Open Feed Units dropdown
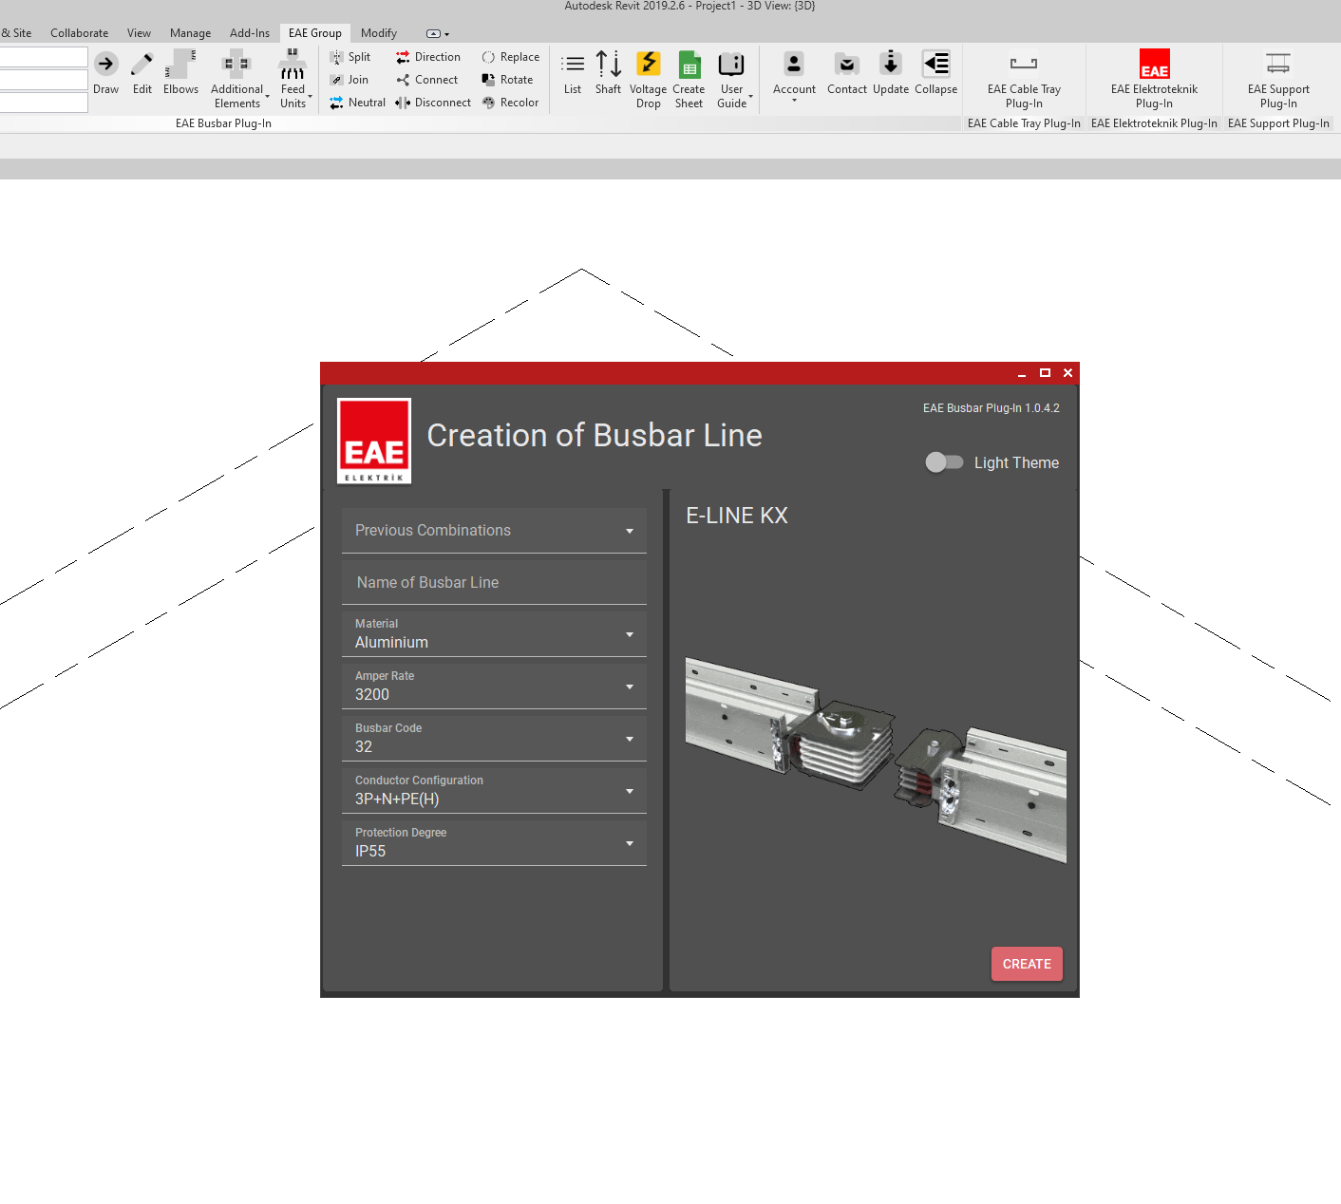Screen dimensions: 1341x1204 pos(293,80)
